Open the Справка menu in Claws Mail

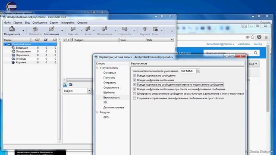coord(82,23)
